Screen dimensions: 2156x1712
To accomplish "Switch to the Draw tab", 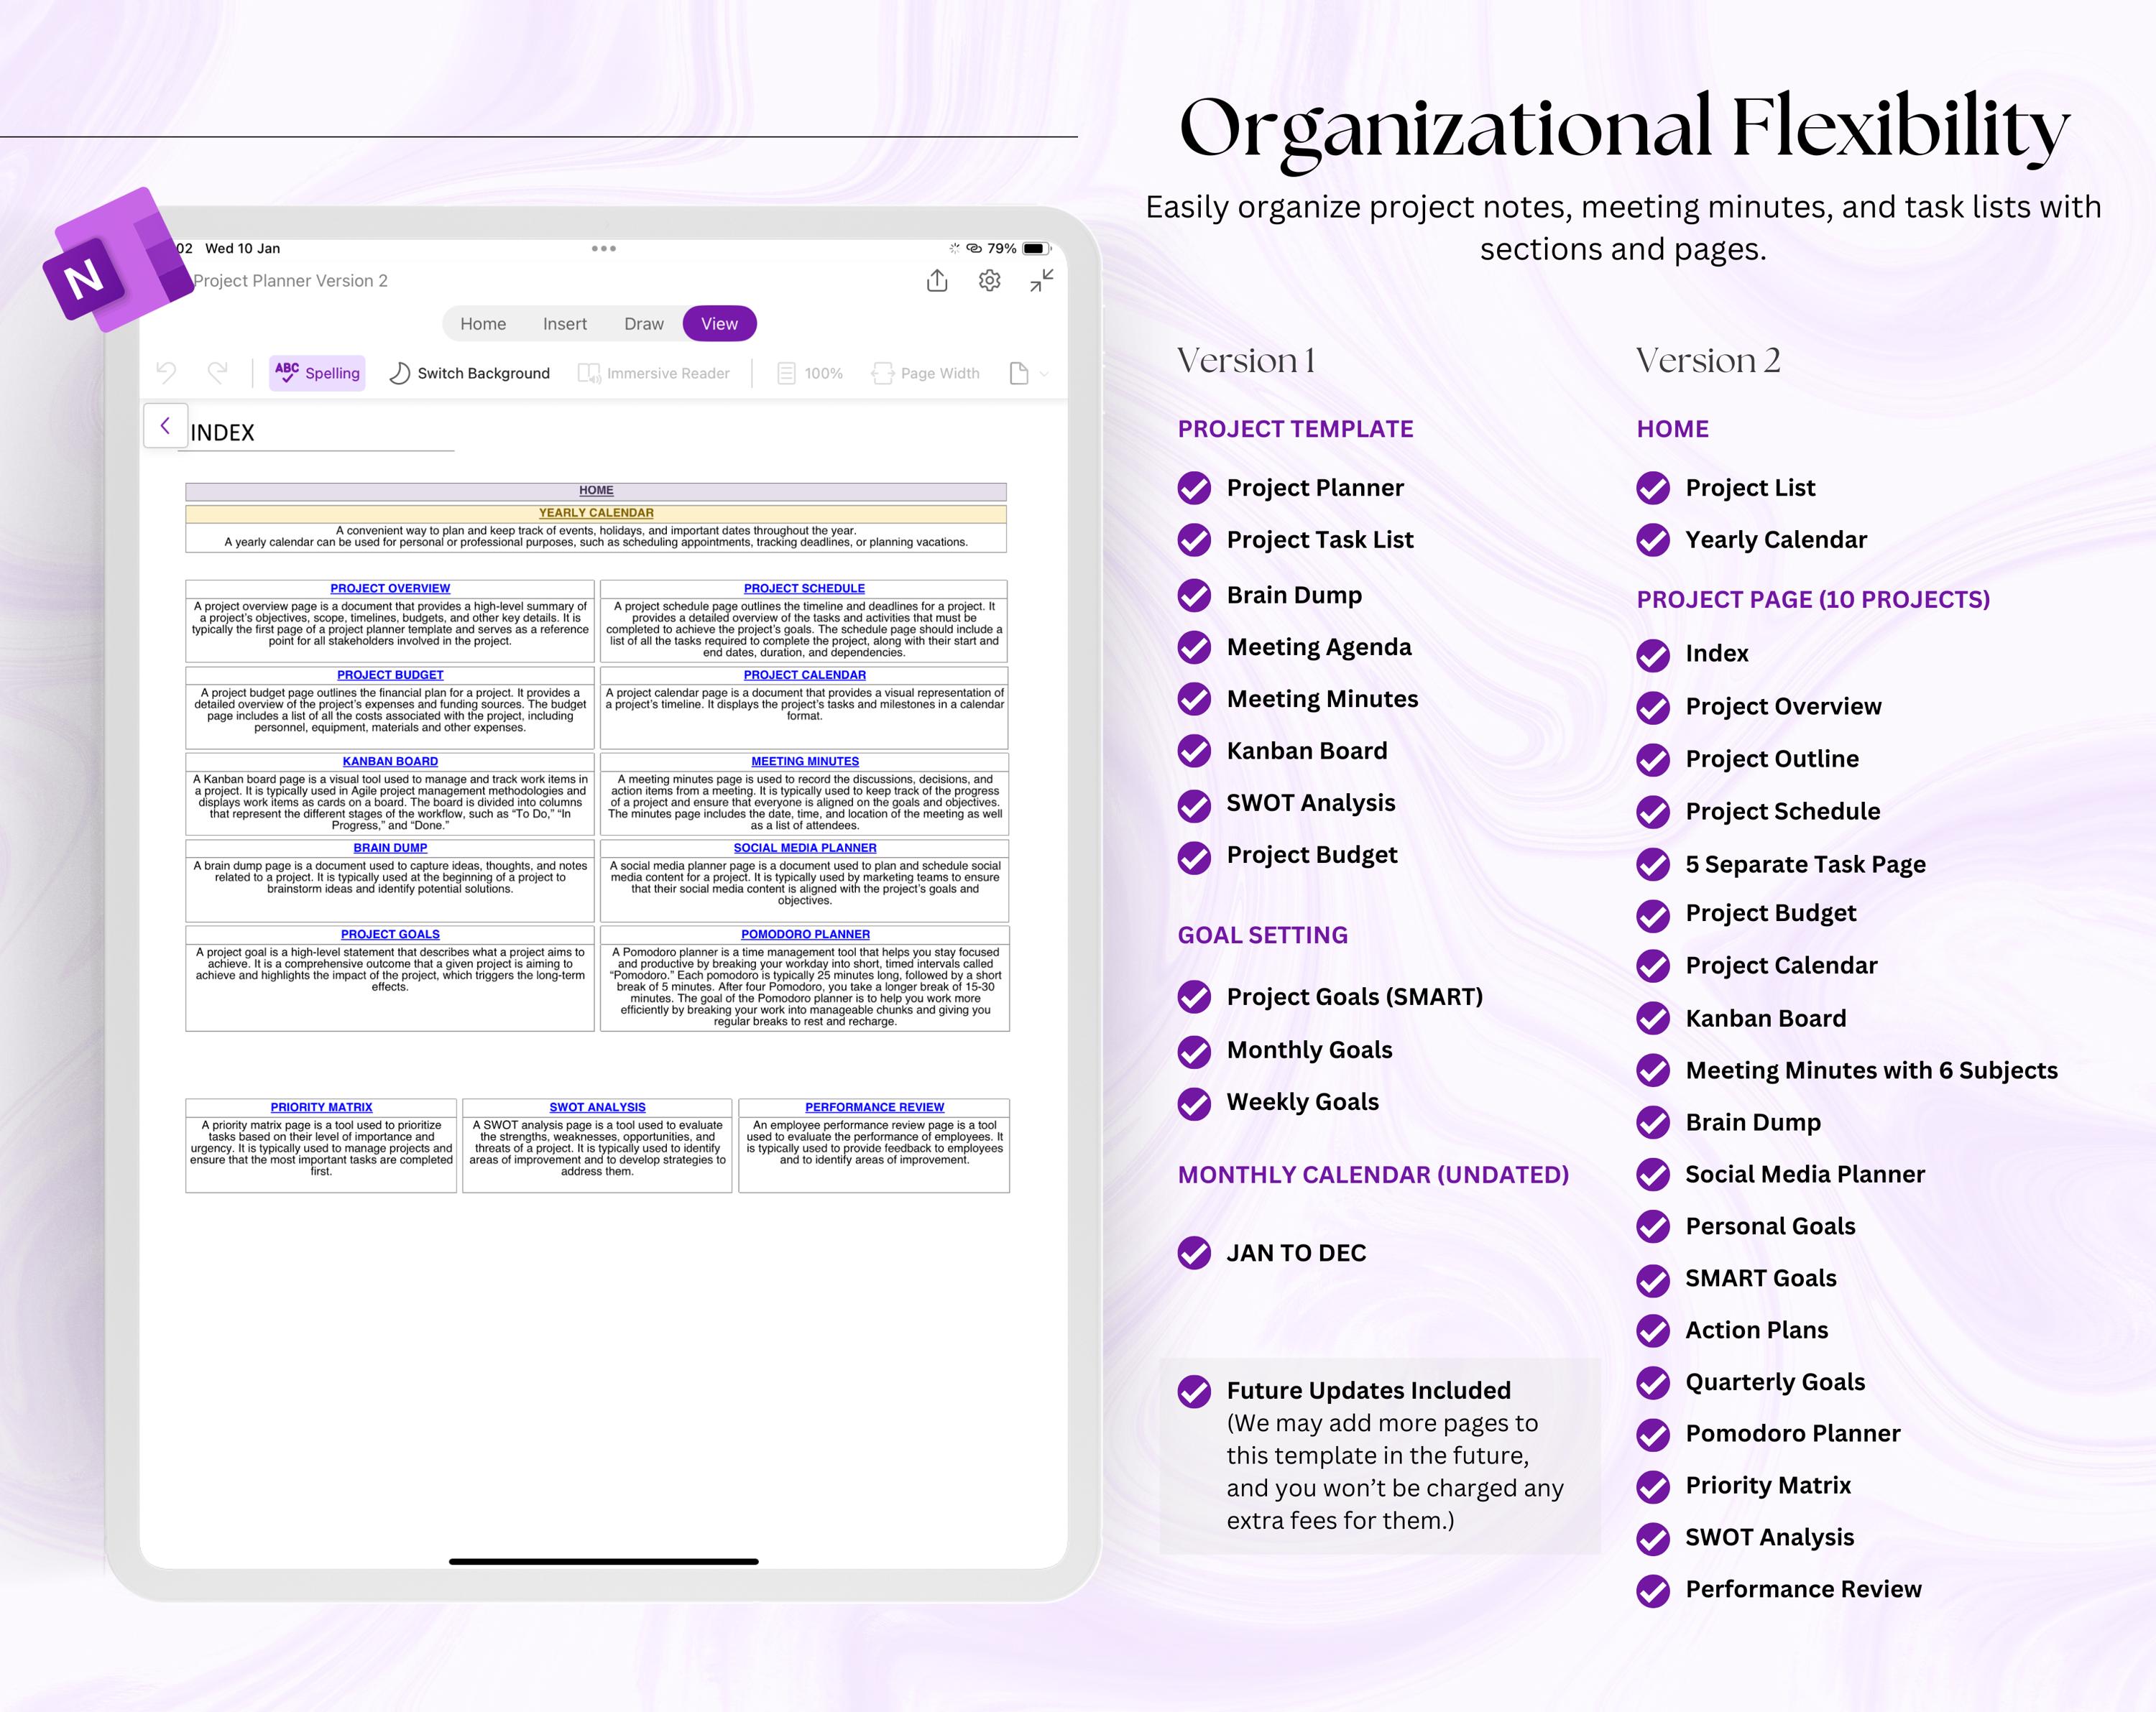I will click(x=643, y=323).
